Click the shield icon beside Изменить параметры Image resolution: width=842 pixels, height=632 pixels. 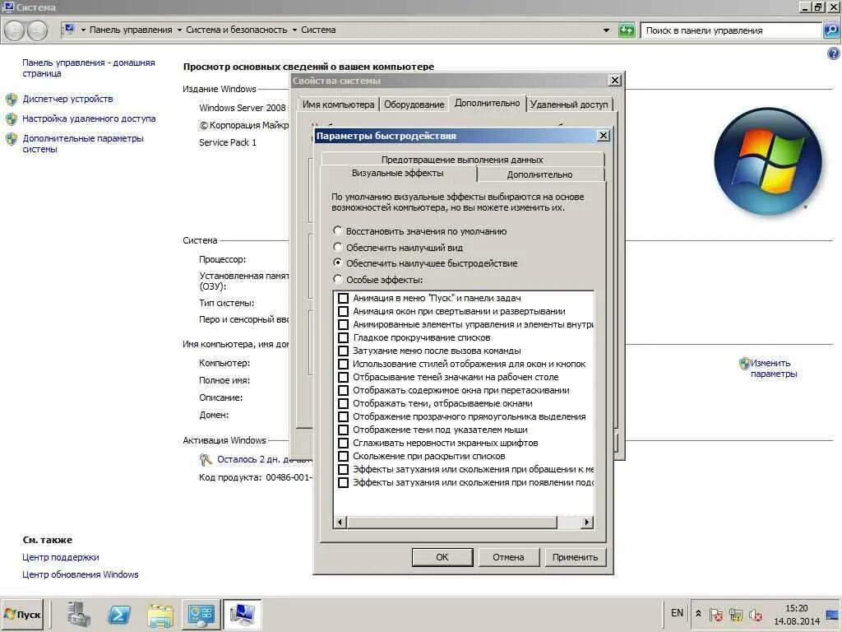(744, 364)
